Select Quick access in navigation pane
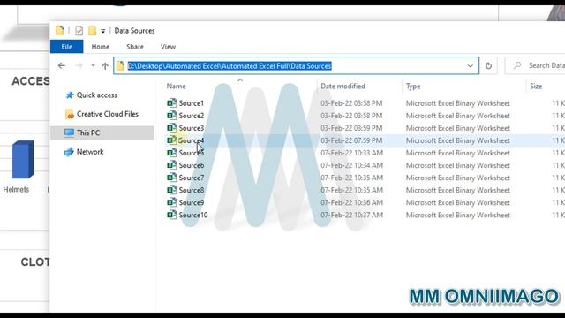 click(x=96, y=95)
